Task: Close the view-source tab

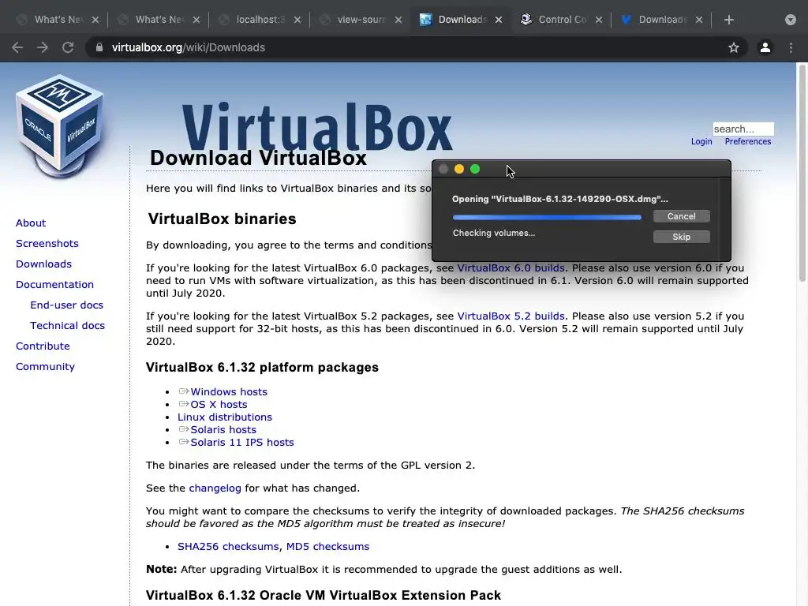Action: coord(398,20)
